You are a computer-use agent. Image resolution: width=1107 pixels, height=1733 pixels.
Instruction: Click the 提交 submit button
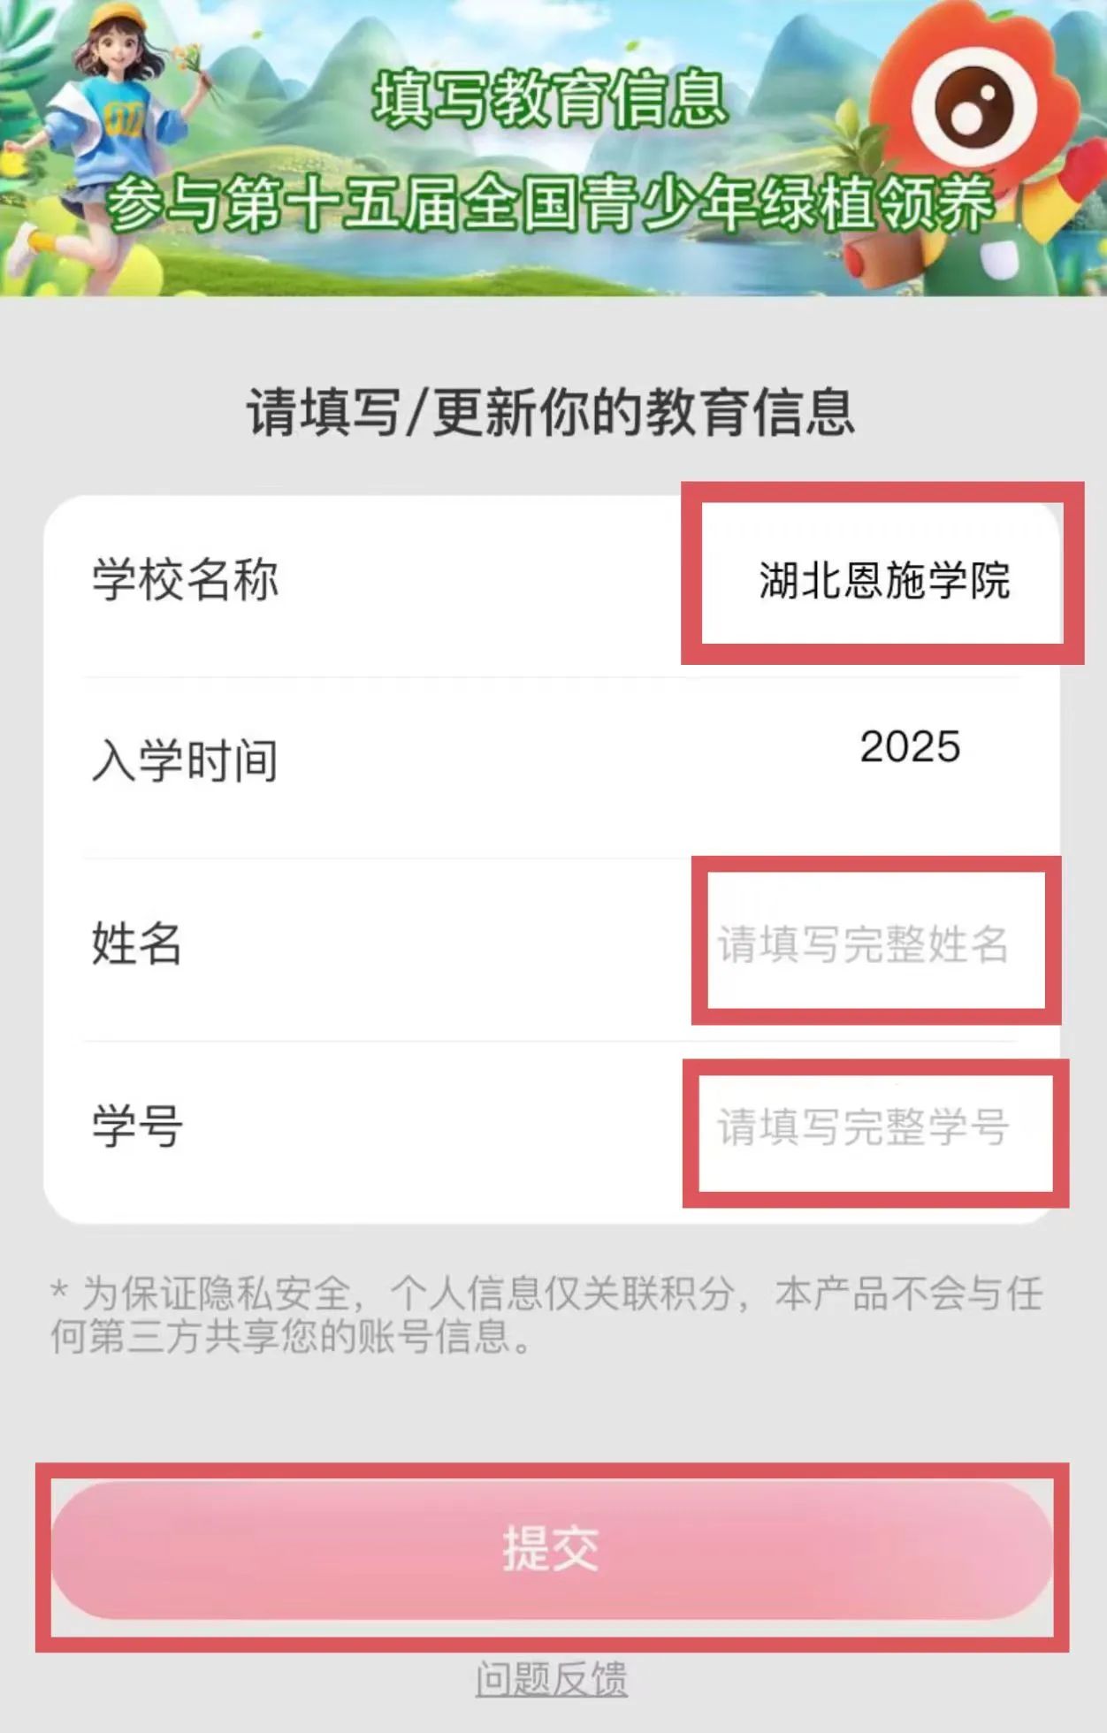(x=552, y=1550)
